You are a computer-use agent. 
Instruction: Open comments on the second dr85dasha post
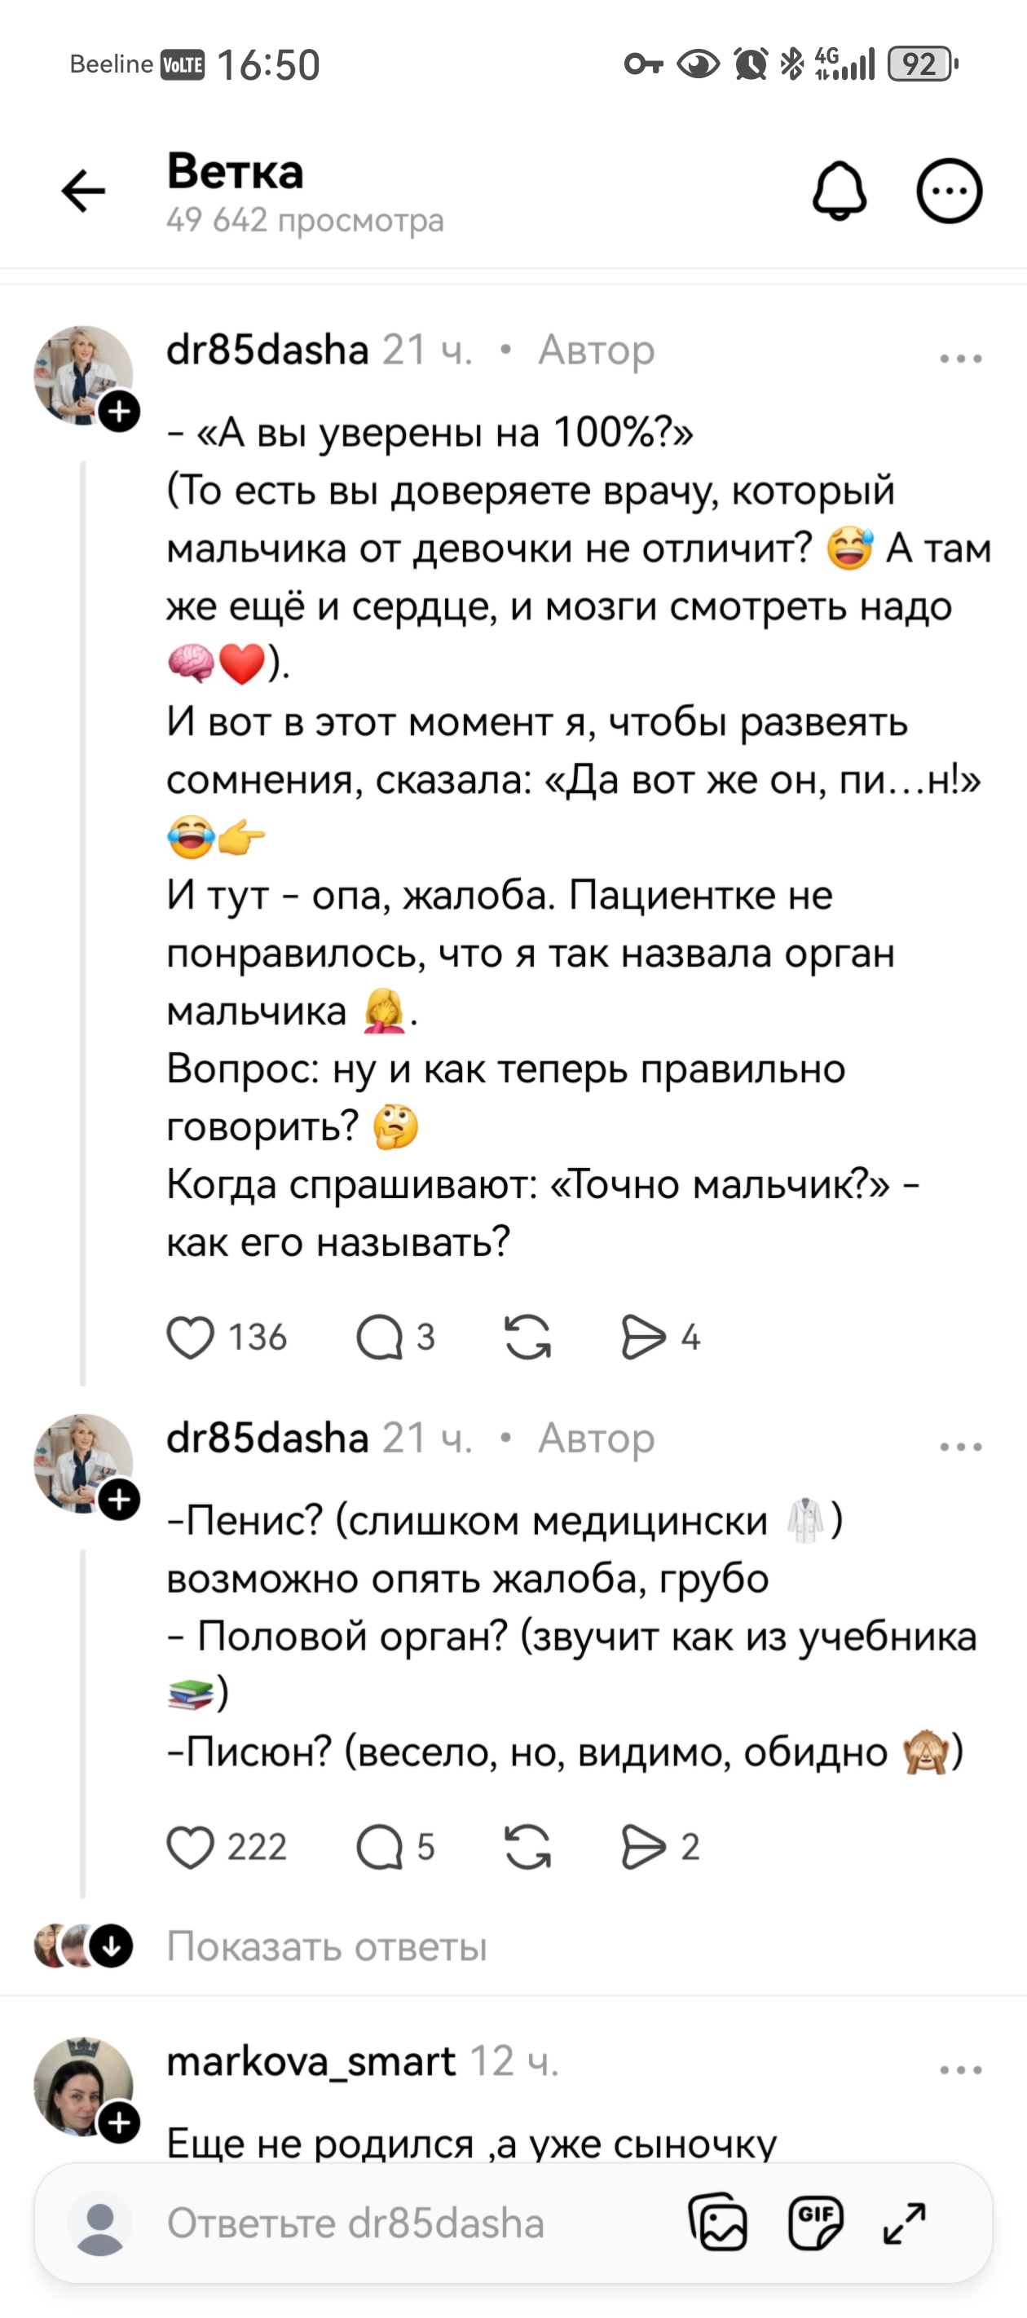pyautogui.click(x=386, y=1848)
